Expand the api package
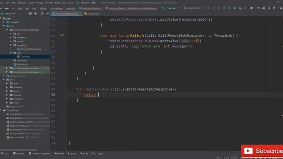 click(11, 34)
